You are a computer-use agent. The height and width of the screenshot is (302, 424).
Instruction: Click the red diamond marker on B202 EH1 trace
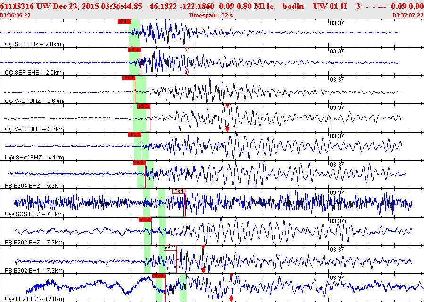(203, 270)
